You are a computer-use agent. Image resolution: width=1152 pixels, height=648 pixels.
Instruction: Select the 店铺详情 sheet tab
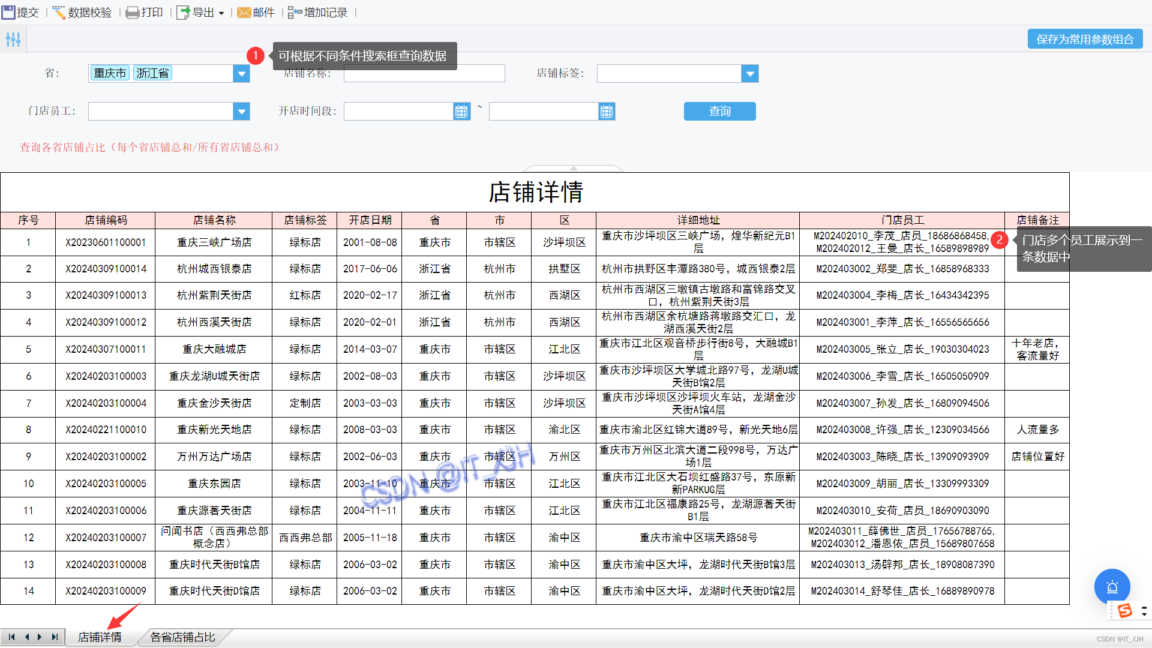pos(100,637)
